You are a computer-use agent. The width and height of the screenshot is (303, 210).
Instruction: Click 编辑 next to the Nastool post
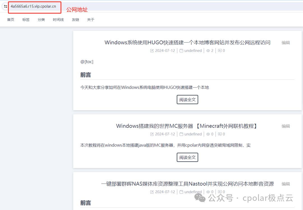coord(286,184)
